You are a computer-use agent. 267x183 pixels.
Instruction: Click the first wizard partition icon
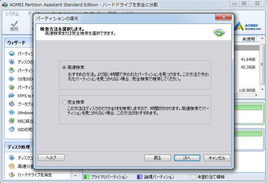pos(12,54)
